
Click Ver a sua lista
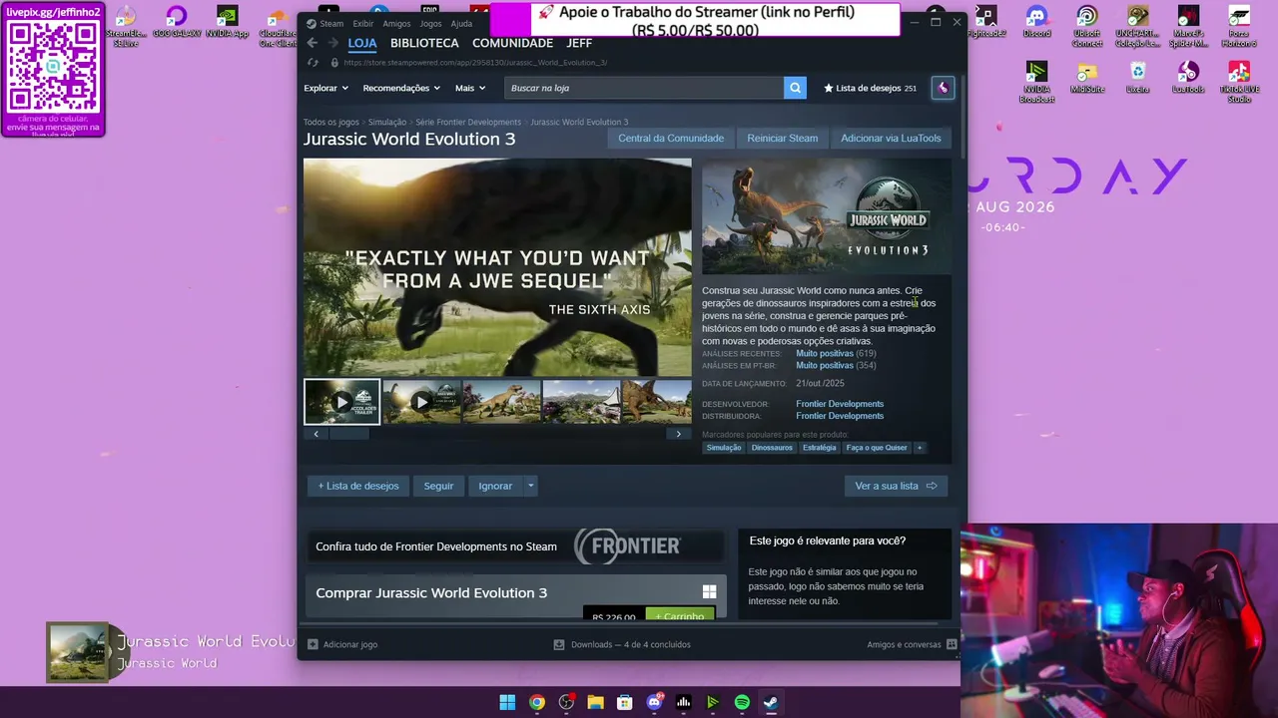tap(896, 486)
